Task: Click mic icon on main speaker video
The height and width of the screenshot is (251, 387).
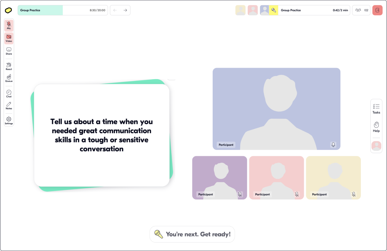Action: tap(333, 145)
